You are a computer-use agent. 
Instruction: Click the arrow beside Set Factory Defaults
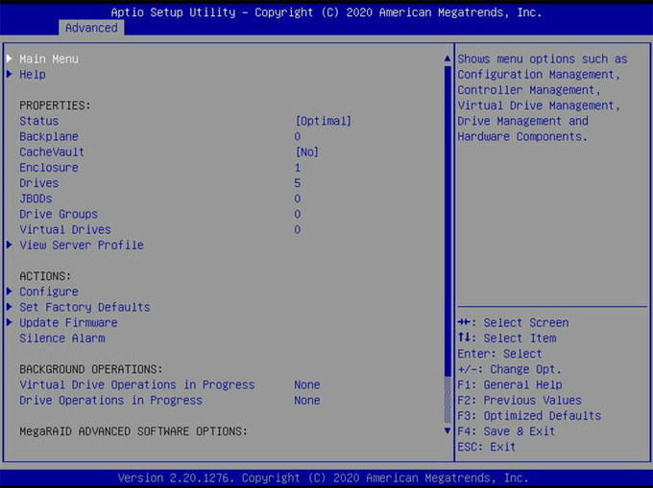10,308
